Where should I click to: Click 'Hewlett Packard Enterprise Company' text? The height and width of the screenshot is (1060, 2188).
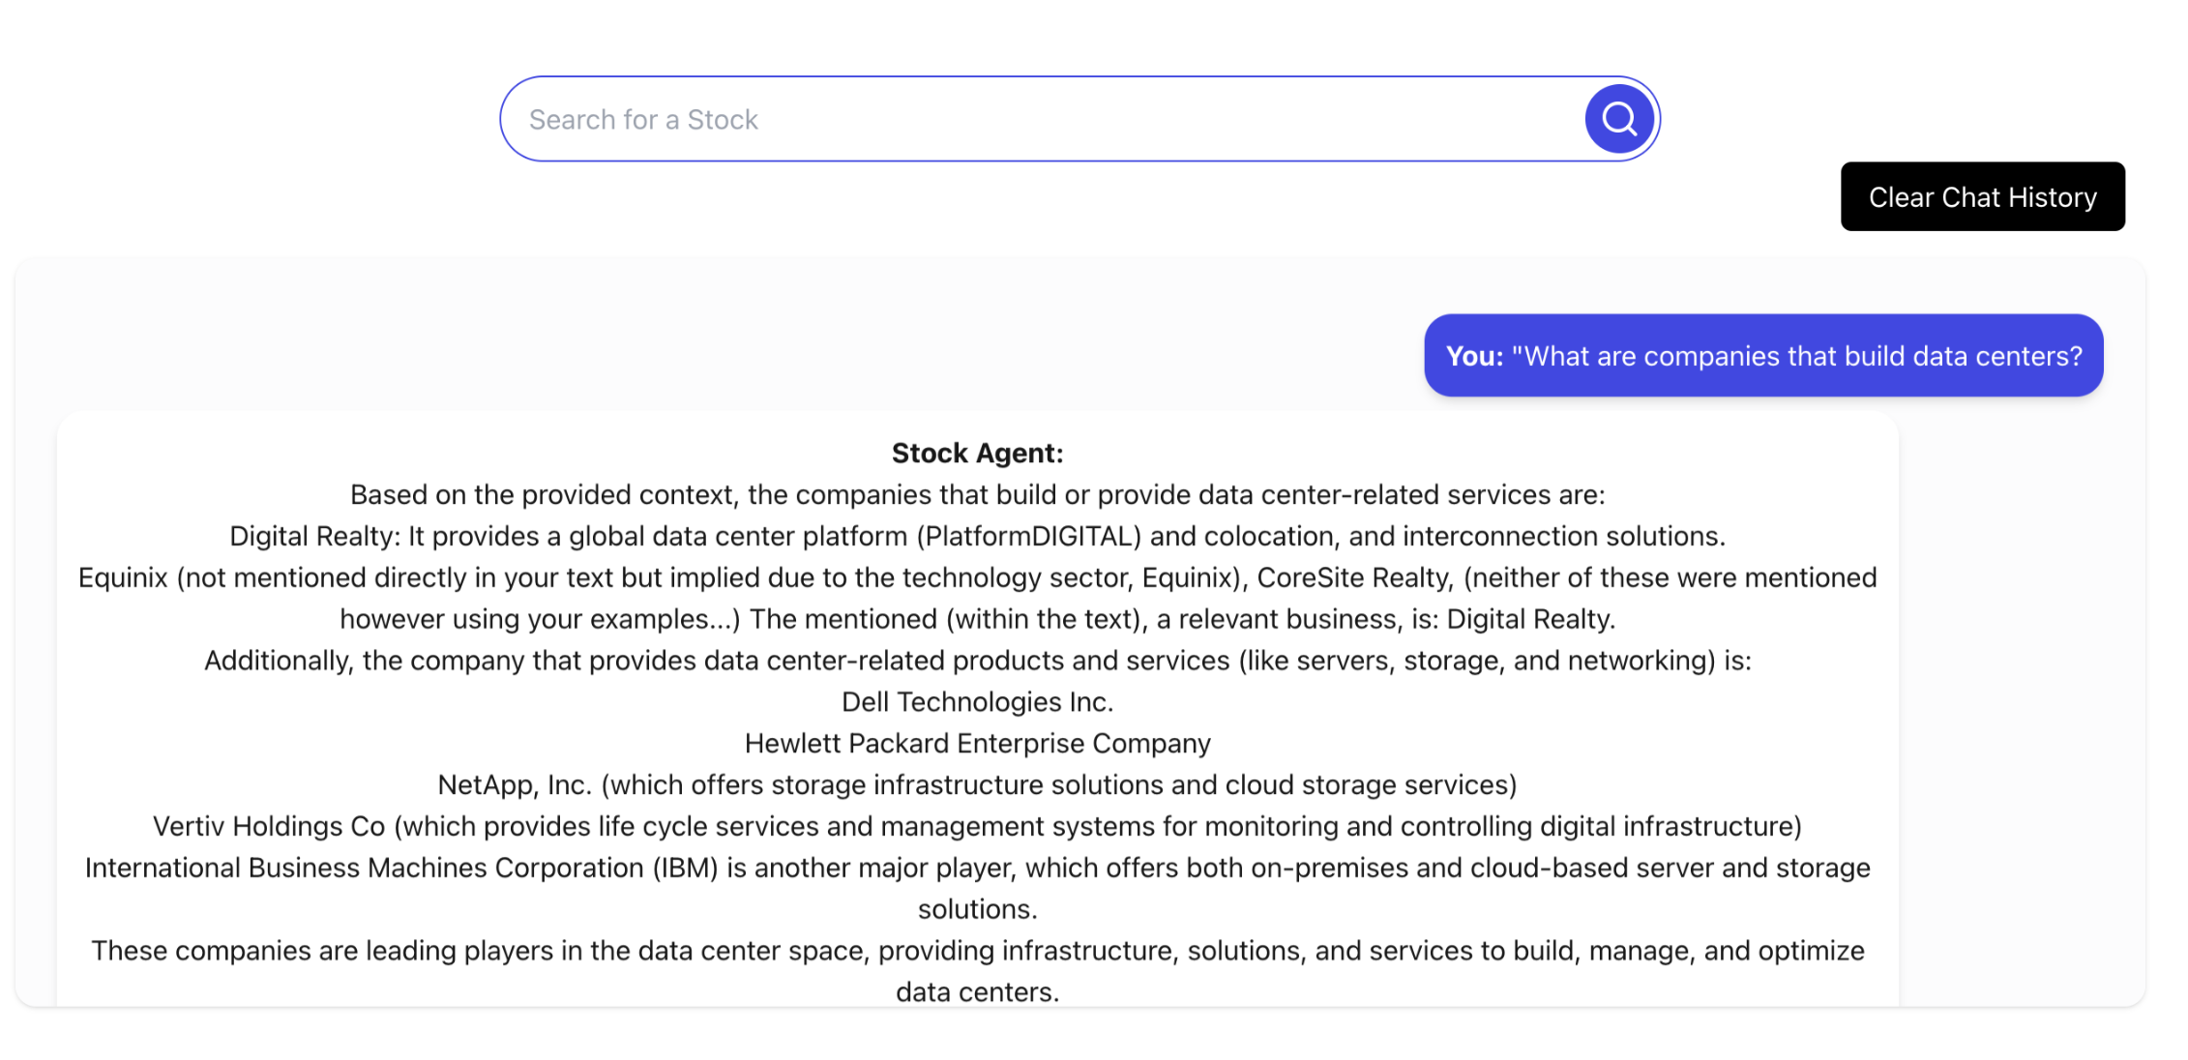pyautogui.click(x=977, y=744)
